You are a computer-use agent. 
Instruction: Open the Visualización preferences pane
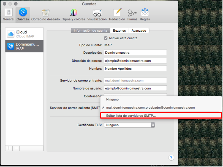pos(97,15)
